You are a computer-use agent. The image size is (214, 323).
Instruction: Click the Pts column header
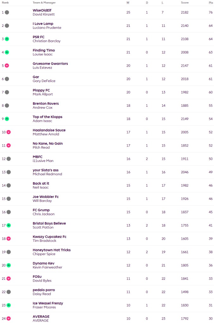point(211,3)
